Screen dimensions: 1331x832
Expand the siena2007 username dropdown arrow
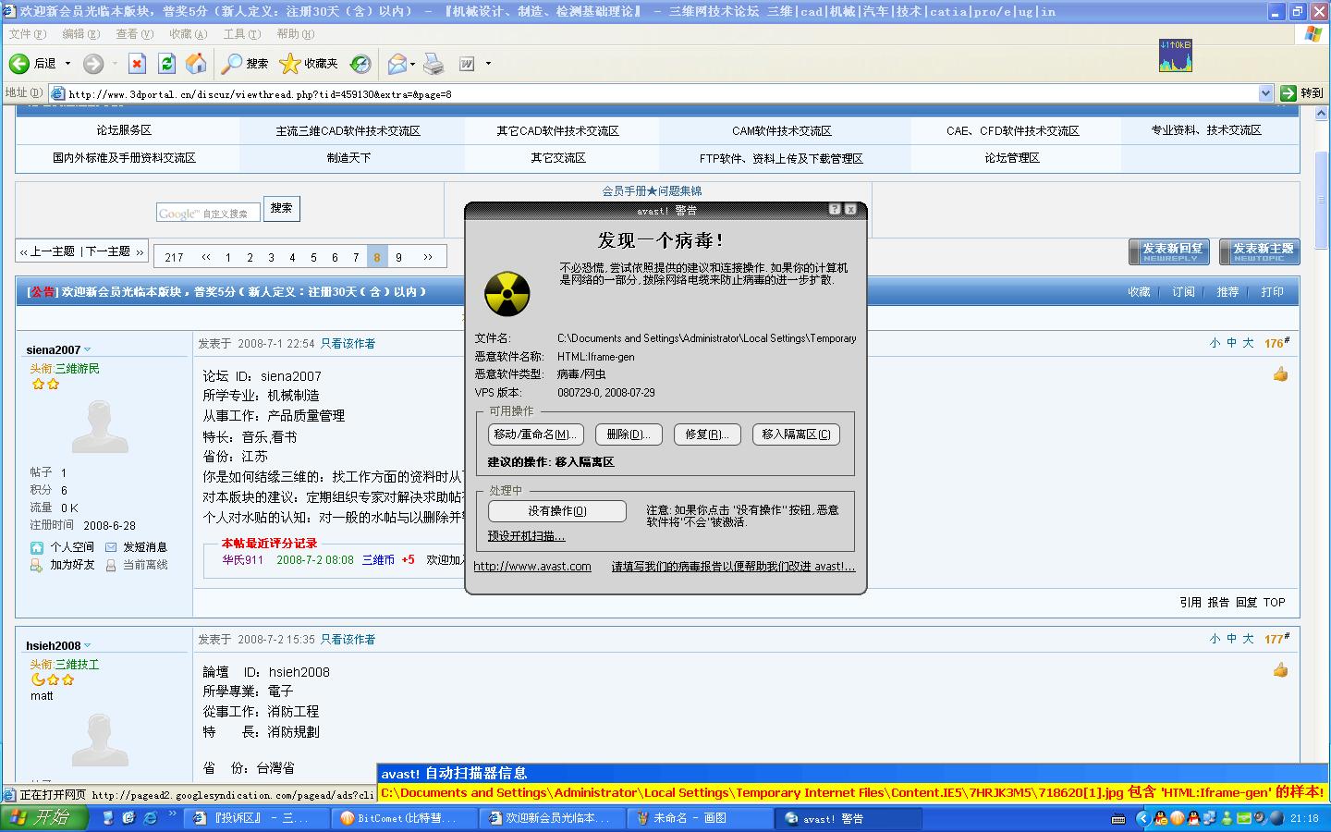(x=88, y=349)
